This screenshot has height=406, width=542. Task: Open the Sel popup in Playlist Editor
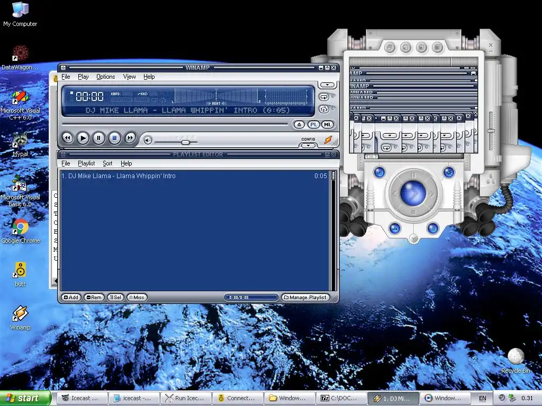pyautogui.click(x=115, y=297)
